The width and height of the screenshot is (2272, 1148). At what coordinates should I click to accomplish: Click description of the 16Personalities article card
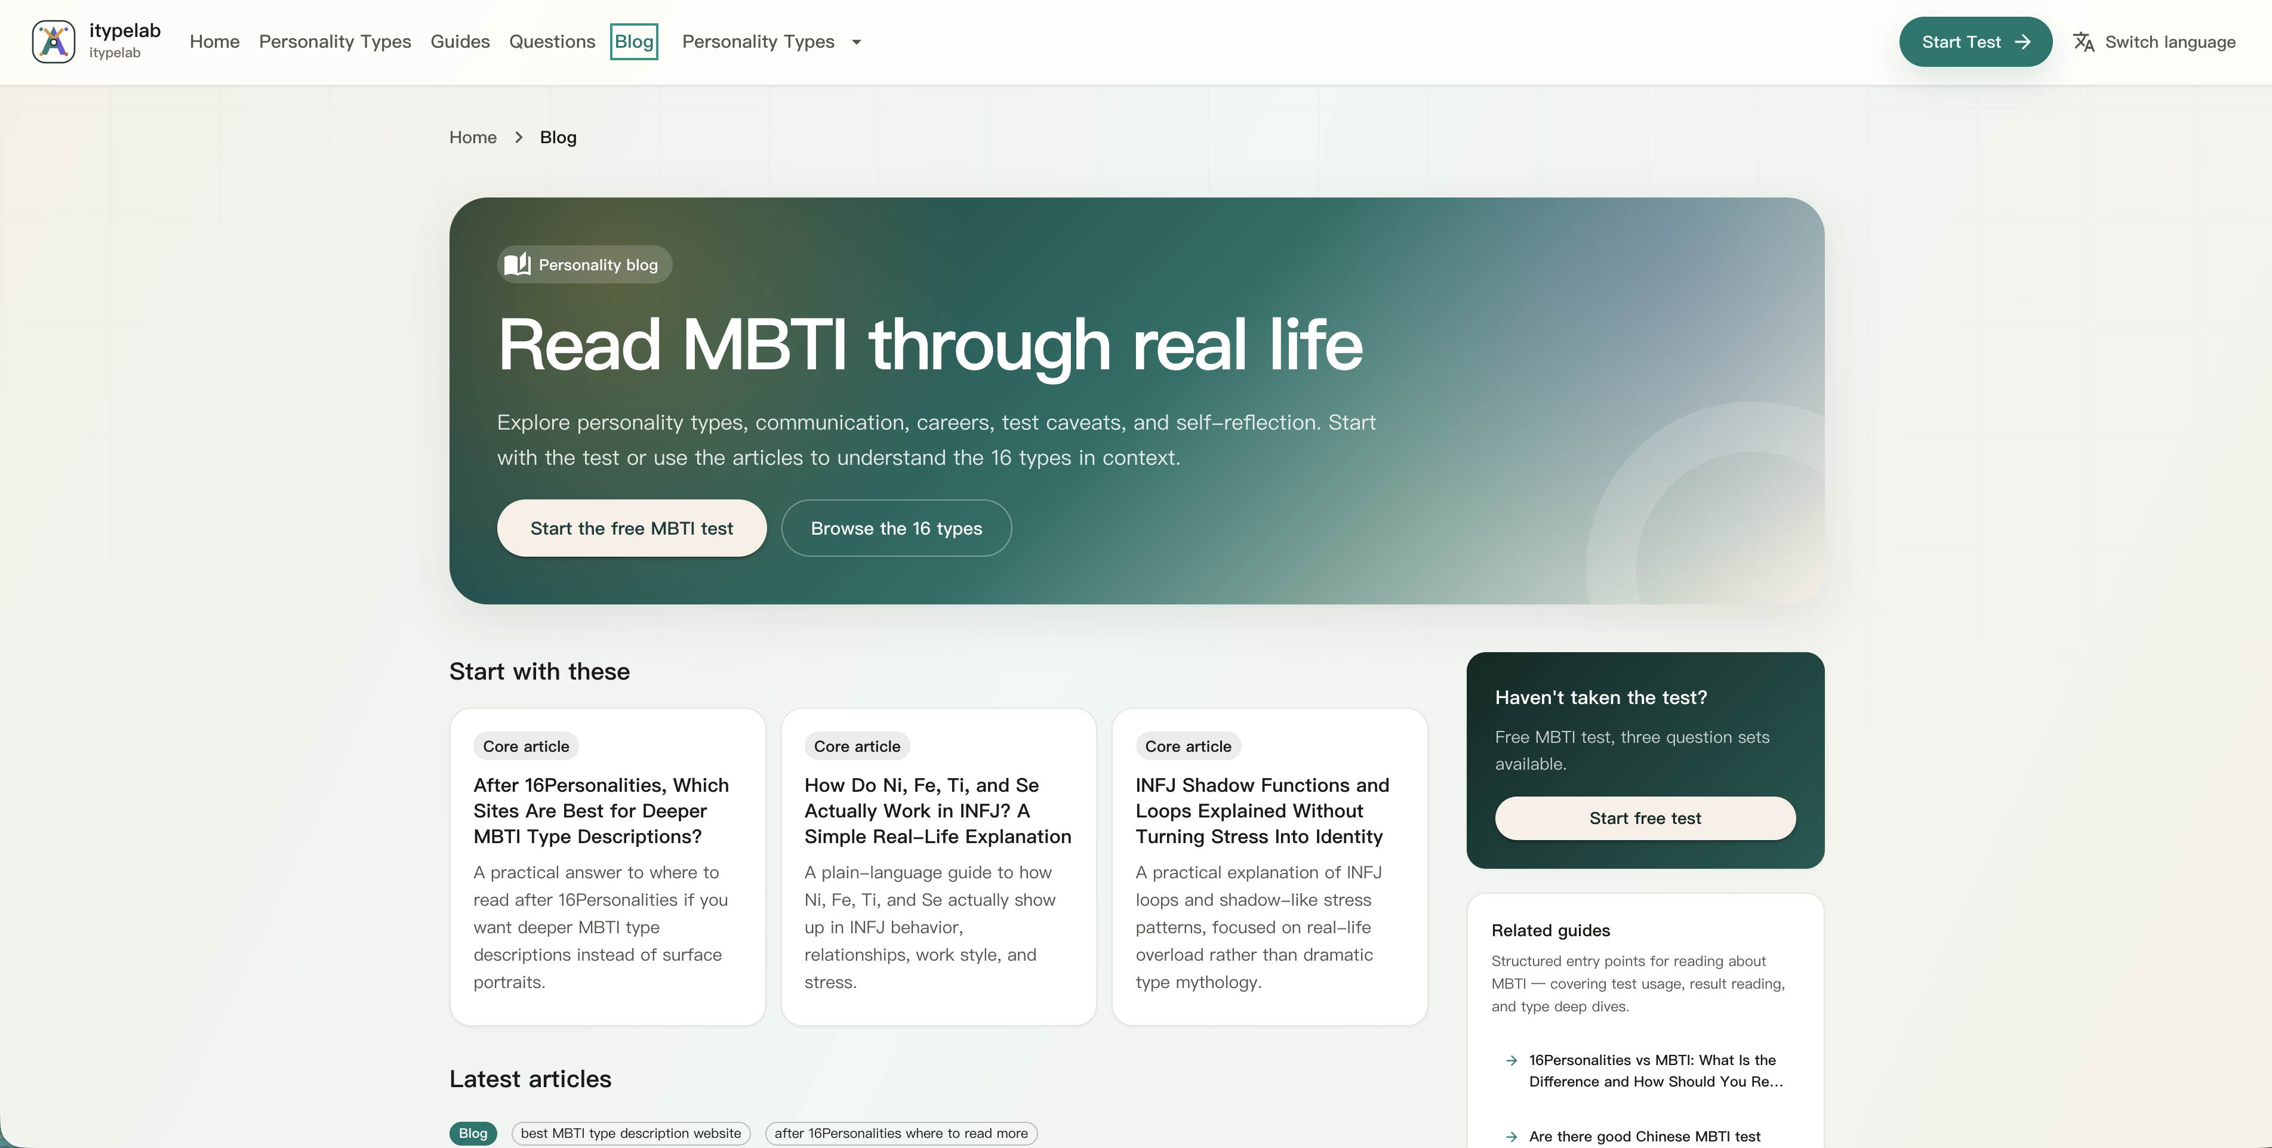[602, 928]
